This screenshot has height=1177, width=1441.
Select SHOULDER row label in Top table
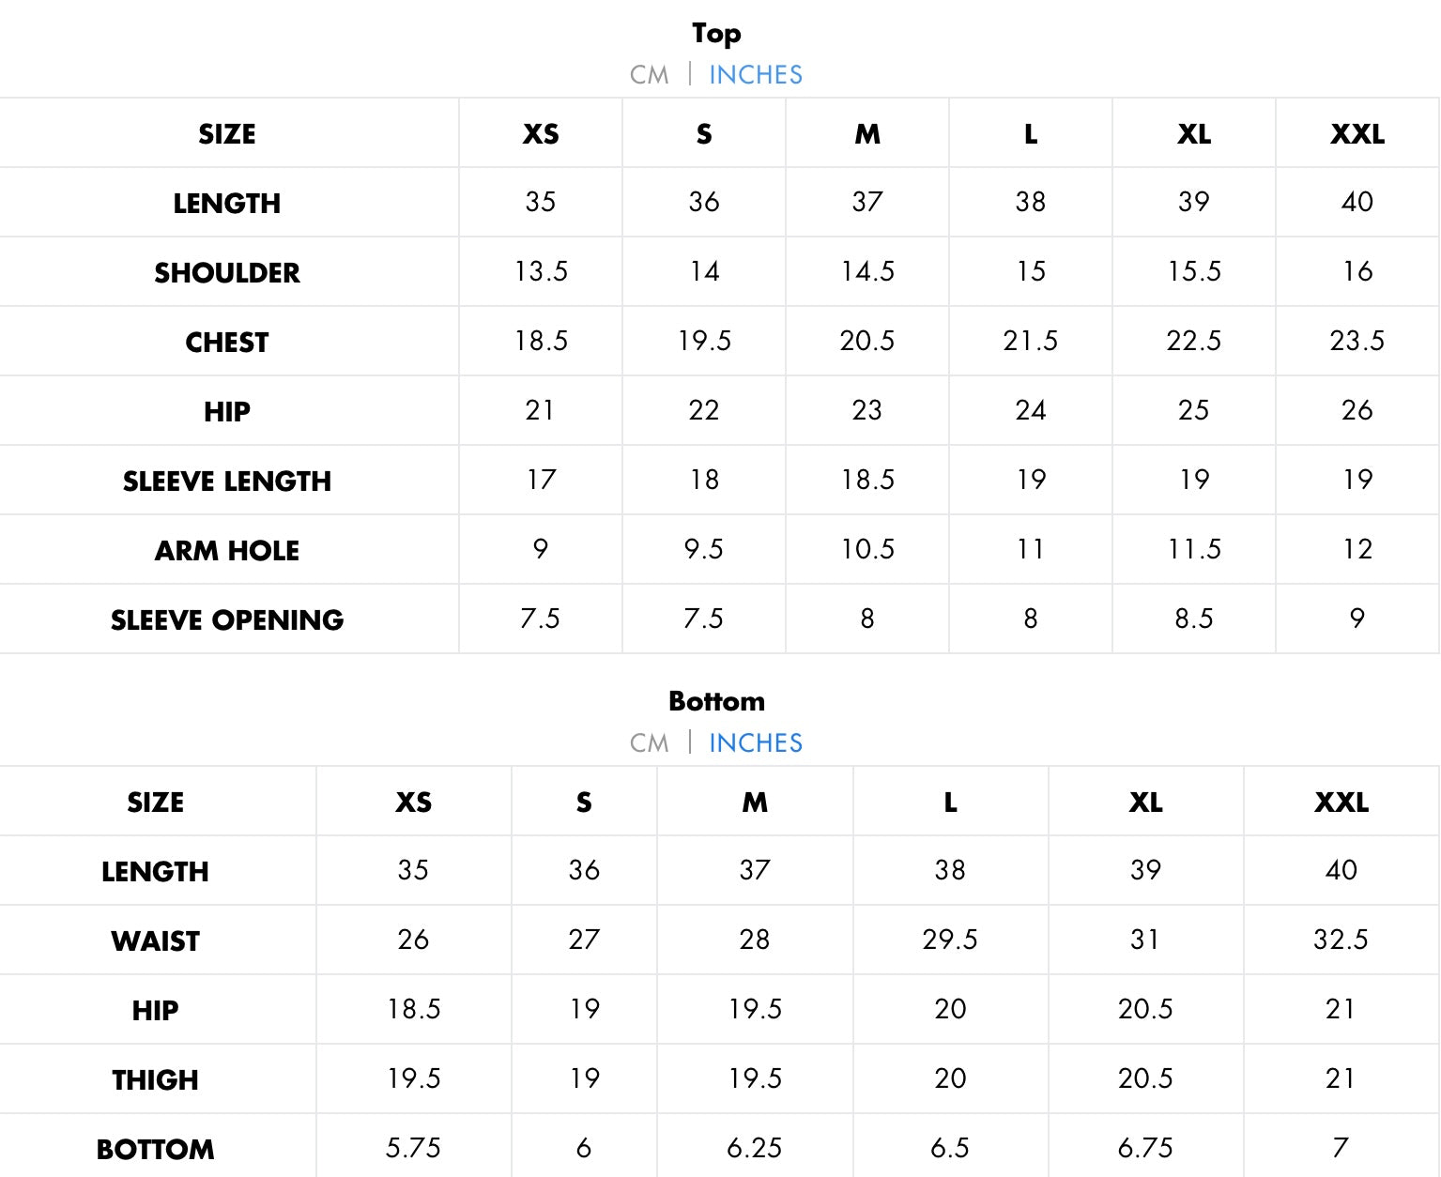pyautogui.click(x=227, y=273)
